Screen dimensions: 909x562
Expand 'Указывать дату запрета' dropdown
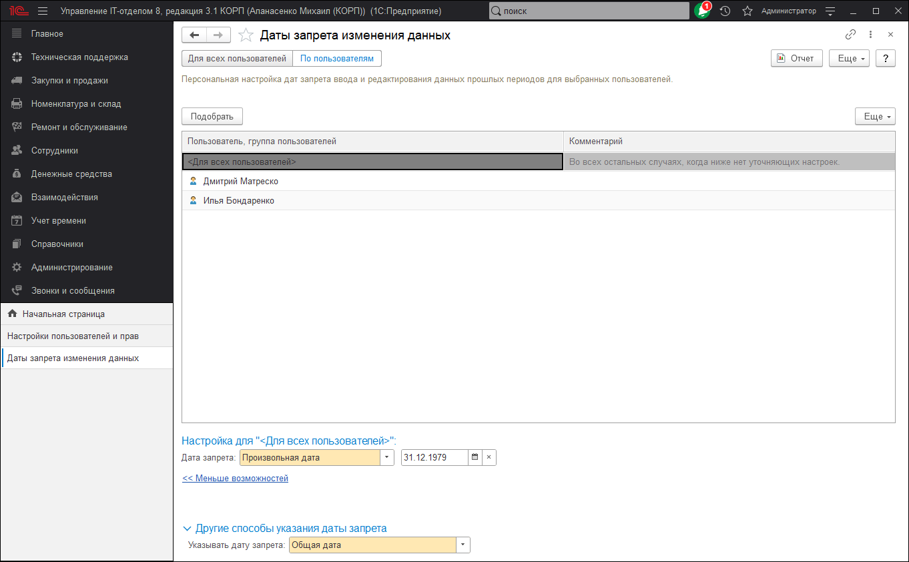pyautogui.click(x=463, y=545)
